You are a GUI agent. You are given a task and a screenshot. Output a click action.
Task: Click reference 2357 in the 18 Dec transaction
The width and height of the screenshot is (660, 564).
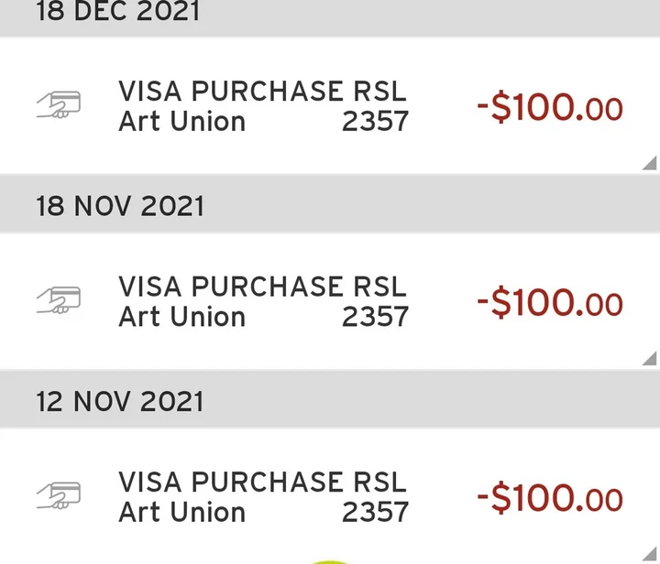tap(375, 122)
